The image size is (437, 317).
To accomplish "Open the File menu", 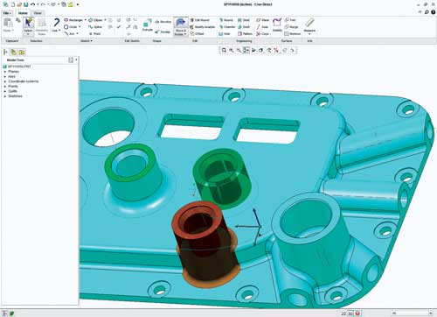I will [x=7, y=13].
